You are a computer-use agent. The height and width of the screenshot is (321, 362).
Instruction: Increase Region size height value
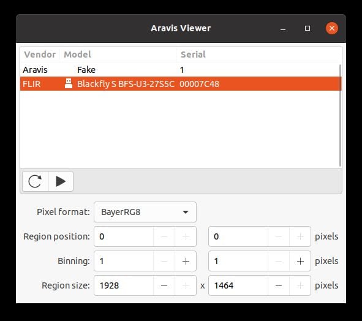coord(300,285)
